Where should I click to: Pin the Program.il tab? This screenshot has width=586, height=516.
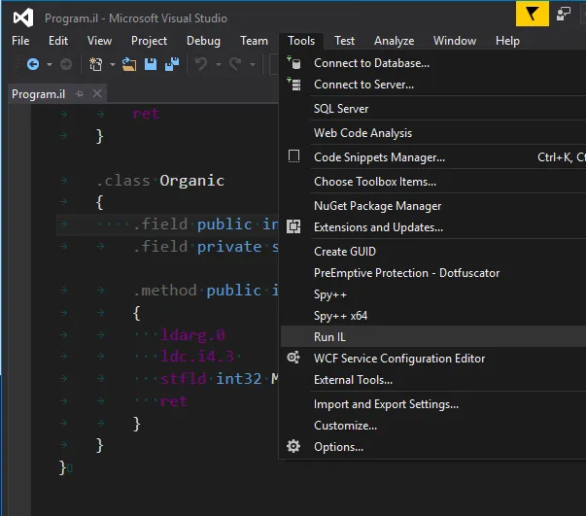pos(79,94)
